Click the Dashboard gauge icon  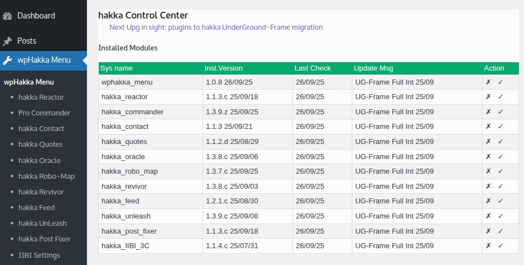coord(7,16)
